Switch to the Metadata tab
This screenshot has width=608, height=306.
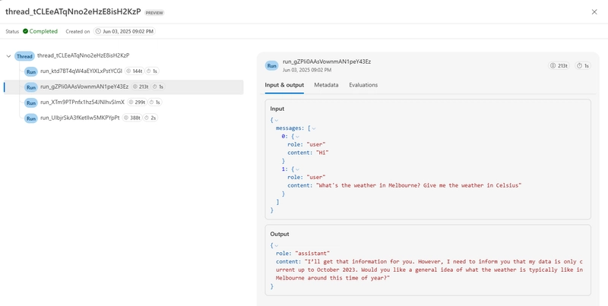(326, 85)
